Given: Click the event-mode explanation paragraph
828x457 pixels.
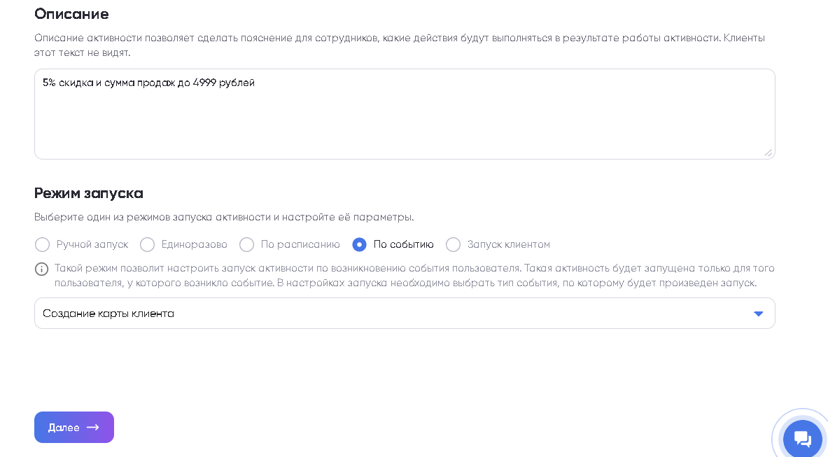Looking at the screenshot, I should point(414,276).
